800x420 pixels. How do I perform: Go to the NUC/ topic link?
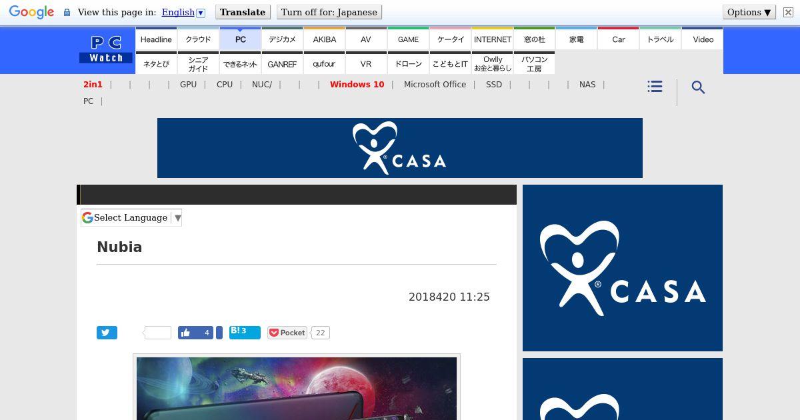(262, 85)
